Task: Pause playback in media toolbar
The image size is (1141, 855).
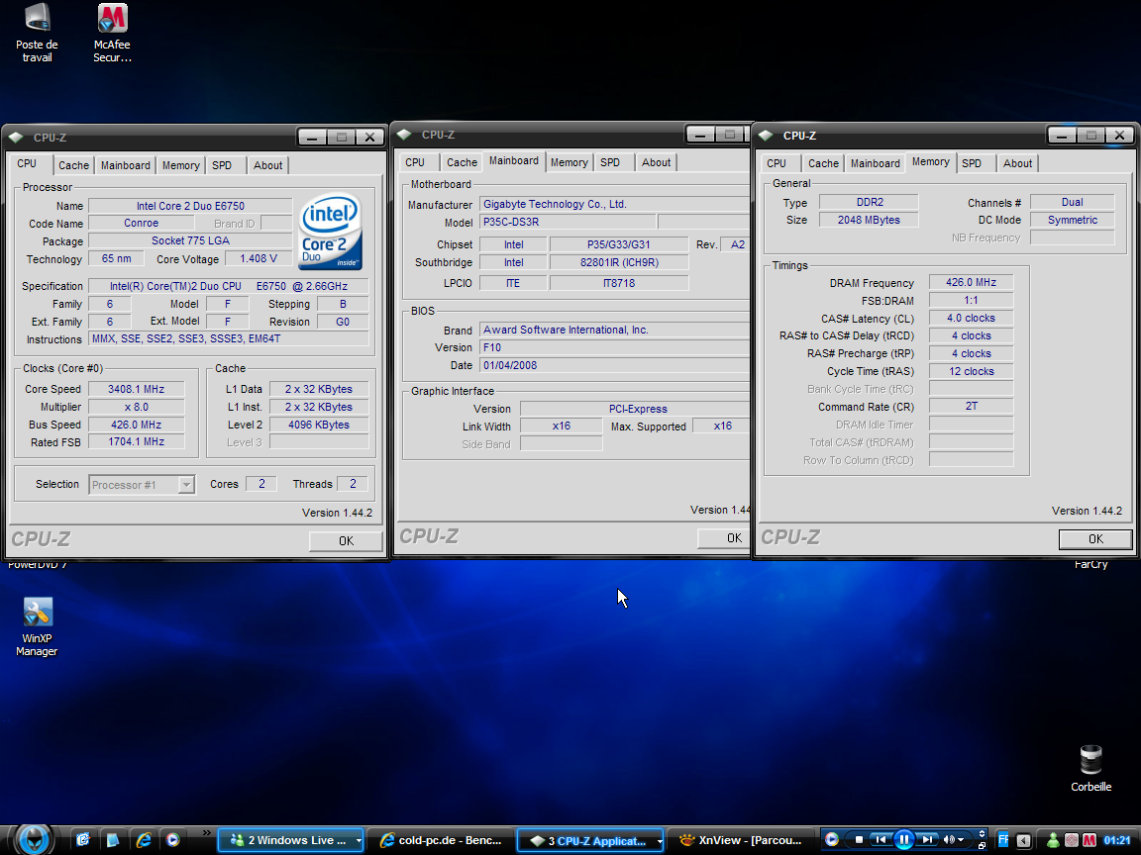Action: tap(904, 840)
